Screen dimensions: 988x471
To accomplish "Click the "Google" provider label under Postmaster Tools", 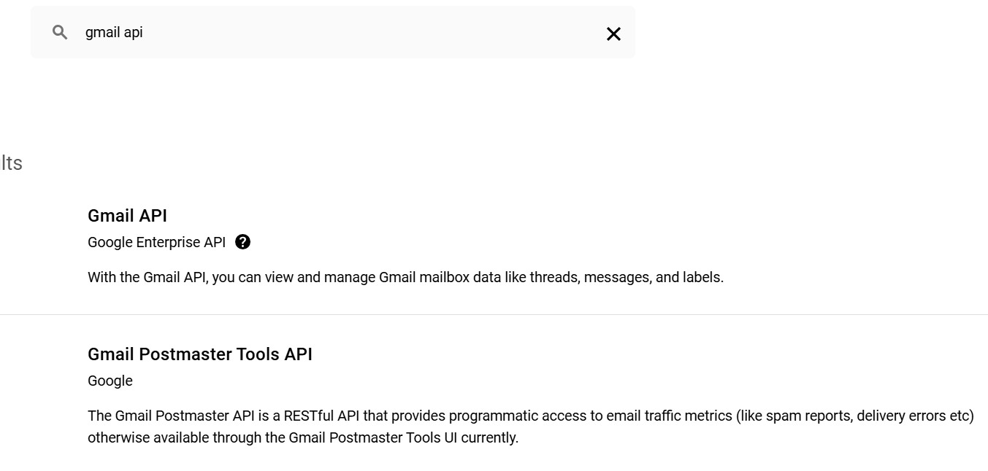I will tap(110, 381).
